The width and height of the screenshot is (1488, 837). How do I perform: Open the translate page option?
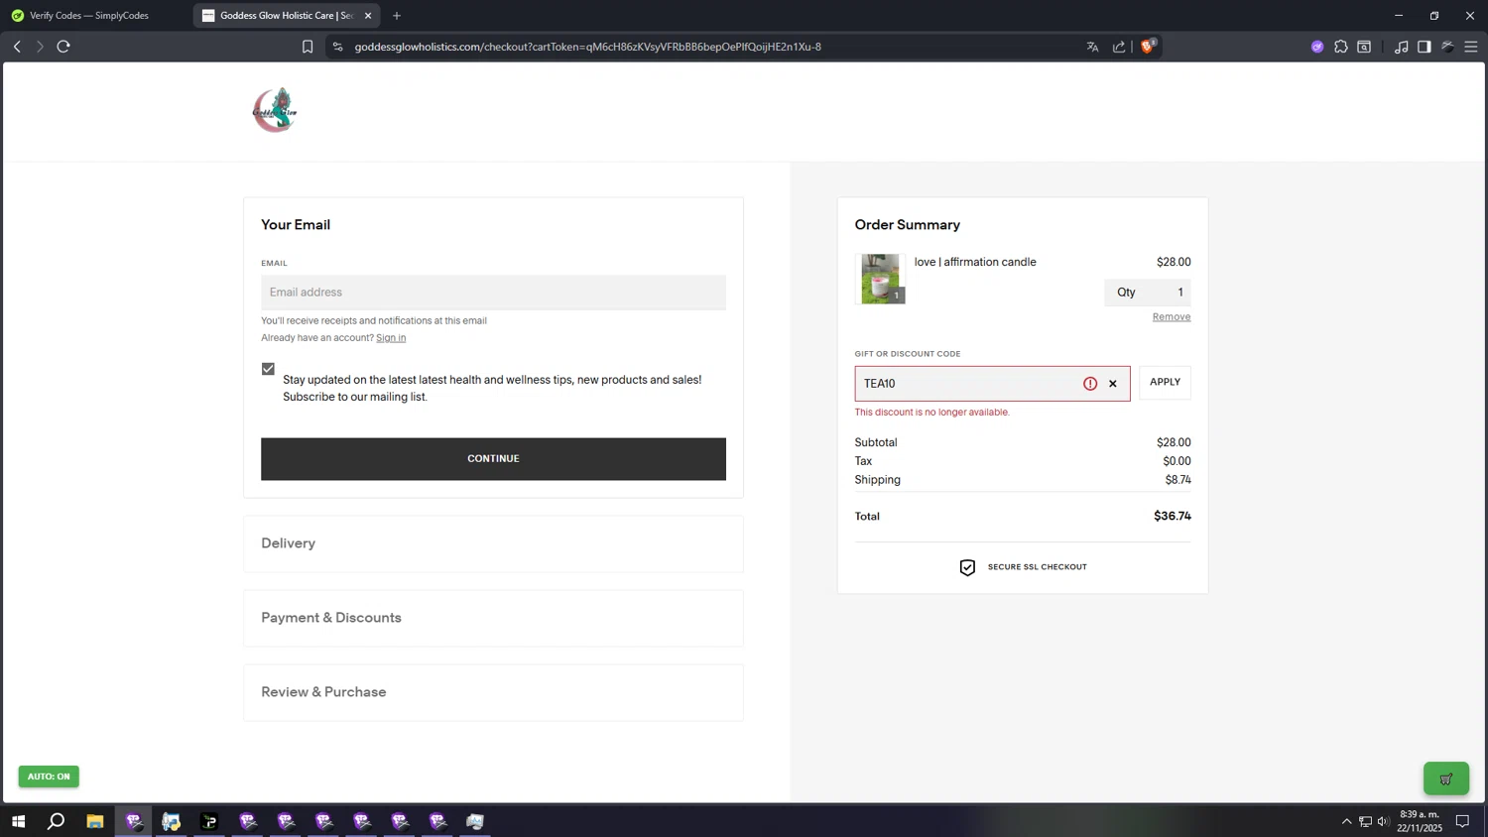pyautogui.click(x=1092, y=47)
